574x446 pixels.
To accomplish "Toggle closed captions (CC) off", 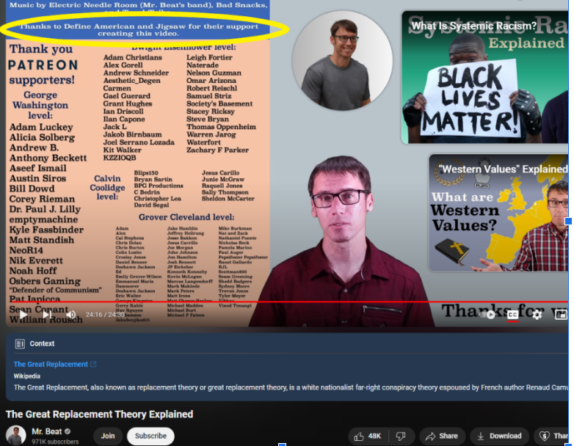I will [512, 315].
